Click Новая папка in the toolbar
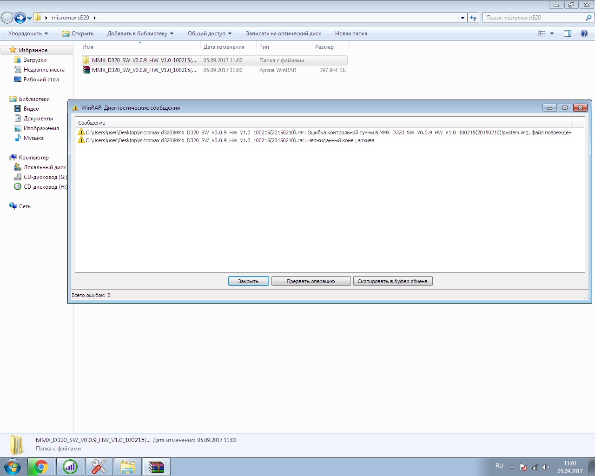 351,33
